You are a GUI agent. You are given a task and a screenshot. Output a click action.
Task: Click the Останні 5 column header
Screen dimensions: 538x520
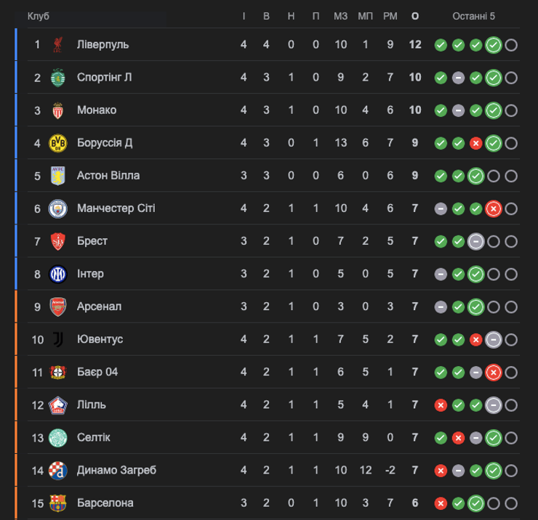tap(473, 16)
